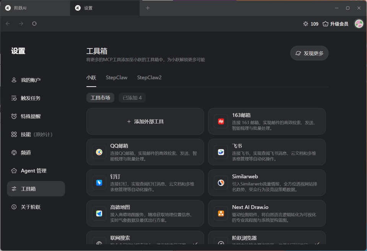The image size is (367, 251).
Task: Reload the page with refresh icon
Action: point(34,24)
